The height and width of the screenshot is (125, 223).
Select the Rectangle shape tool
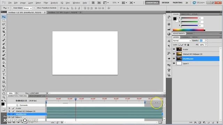[4, 82]
